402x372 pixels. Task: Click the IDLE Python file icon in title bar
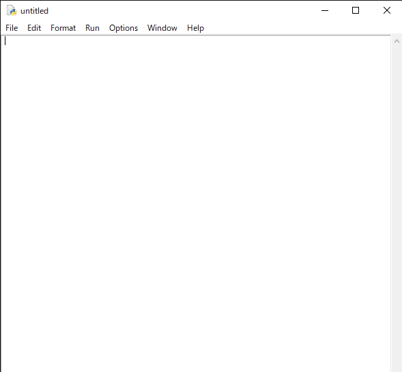click(x=12, y=11)
